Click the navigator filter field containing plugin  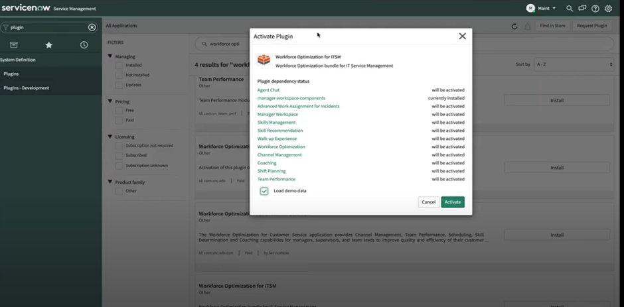pyautogui.click(x=49, y=27)
